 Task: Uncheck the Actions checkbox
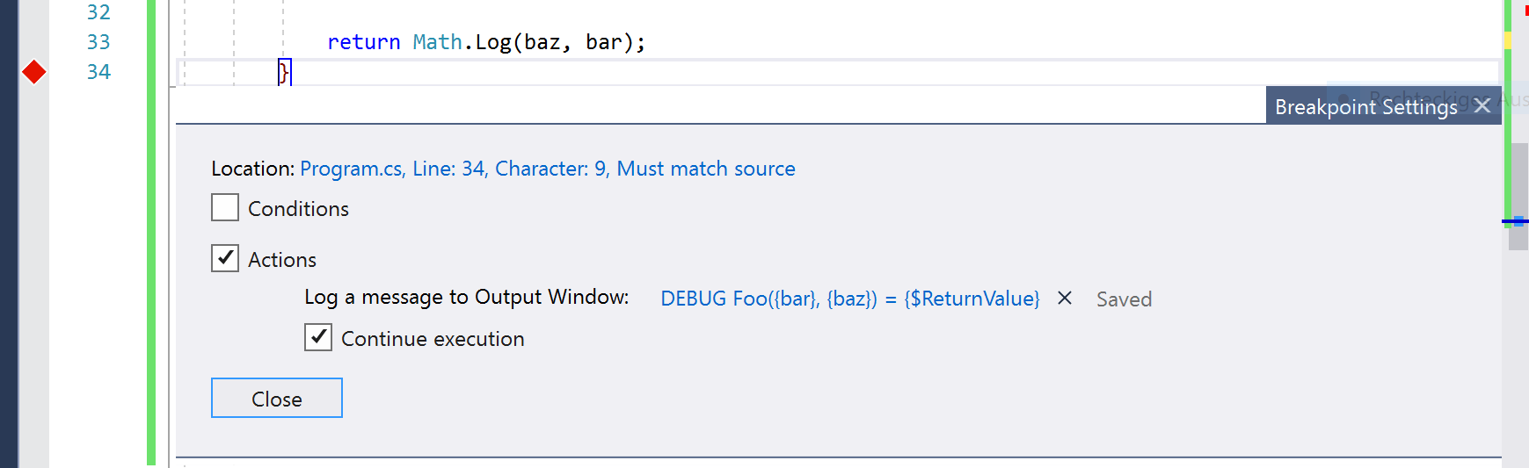click(225, 258)
